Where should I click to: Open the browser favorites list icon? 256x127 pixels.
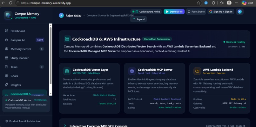click(x=222, y=3)
